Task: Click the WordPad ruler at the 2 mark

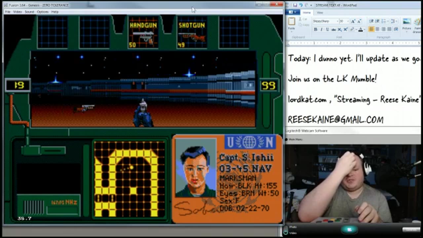Action: coord(340,43)
